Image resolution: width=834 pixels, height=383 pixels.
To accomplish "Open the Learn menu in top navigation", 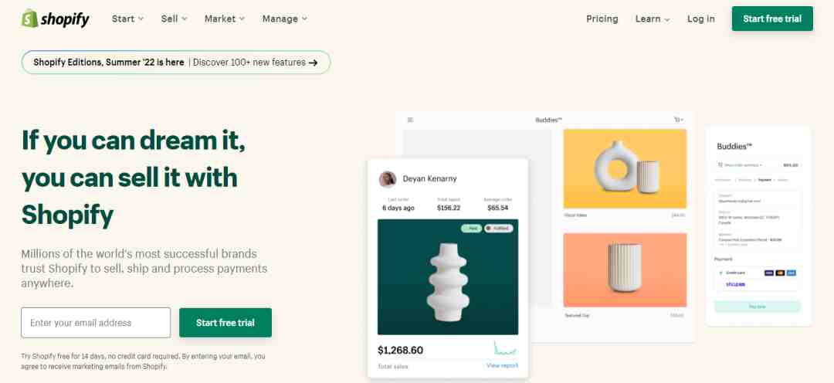I will point(653,19).
